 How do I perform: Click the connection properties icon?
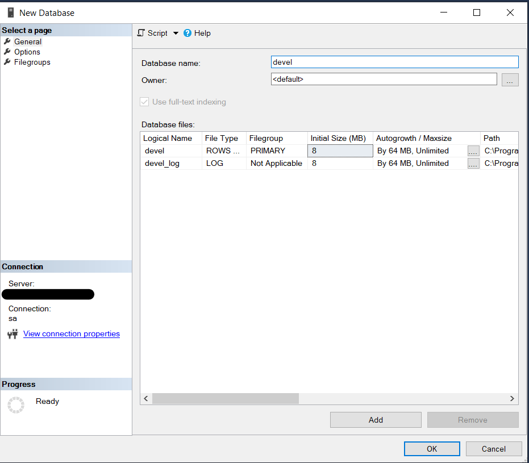pyautogui.click(x=13, y=334)
